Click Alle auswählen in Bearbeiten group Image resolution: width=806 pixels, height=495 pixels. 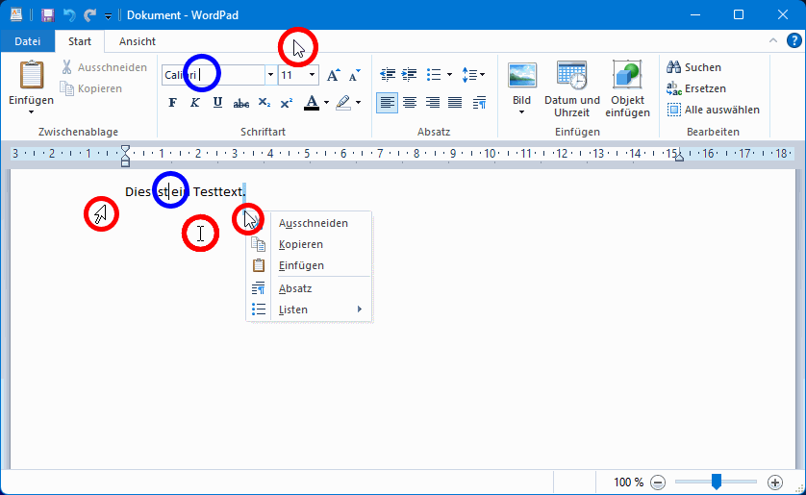pyautogui.click(x=713, y=110)
